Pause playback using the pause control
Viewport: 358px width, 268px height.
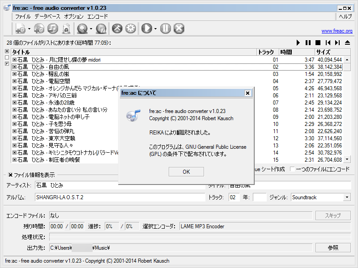pyautogui.click(x=307, y=42)
